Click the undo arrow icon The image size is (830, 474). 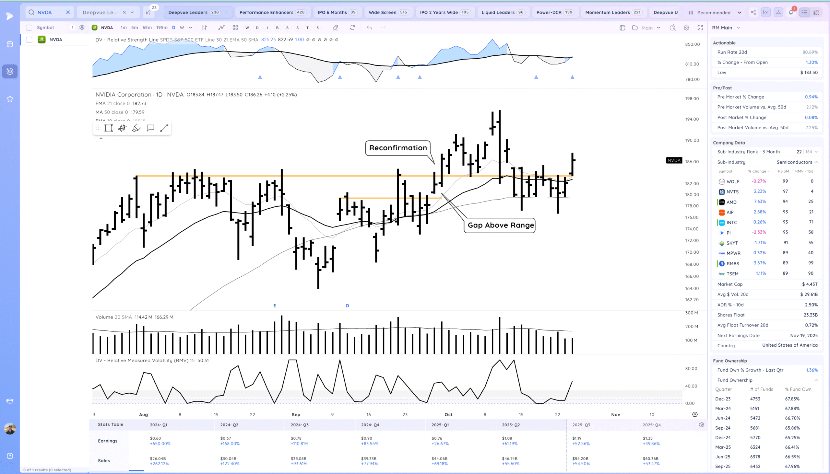click(x=369, y=28)
